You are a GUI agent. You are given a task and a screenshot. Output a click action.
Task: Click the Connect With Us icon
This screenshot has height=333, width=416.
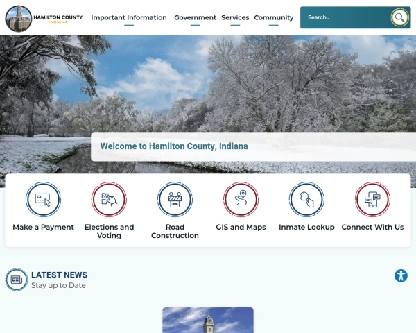(372, 200)
